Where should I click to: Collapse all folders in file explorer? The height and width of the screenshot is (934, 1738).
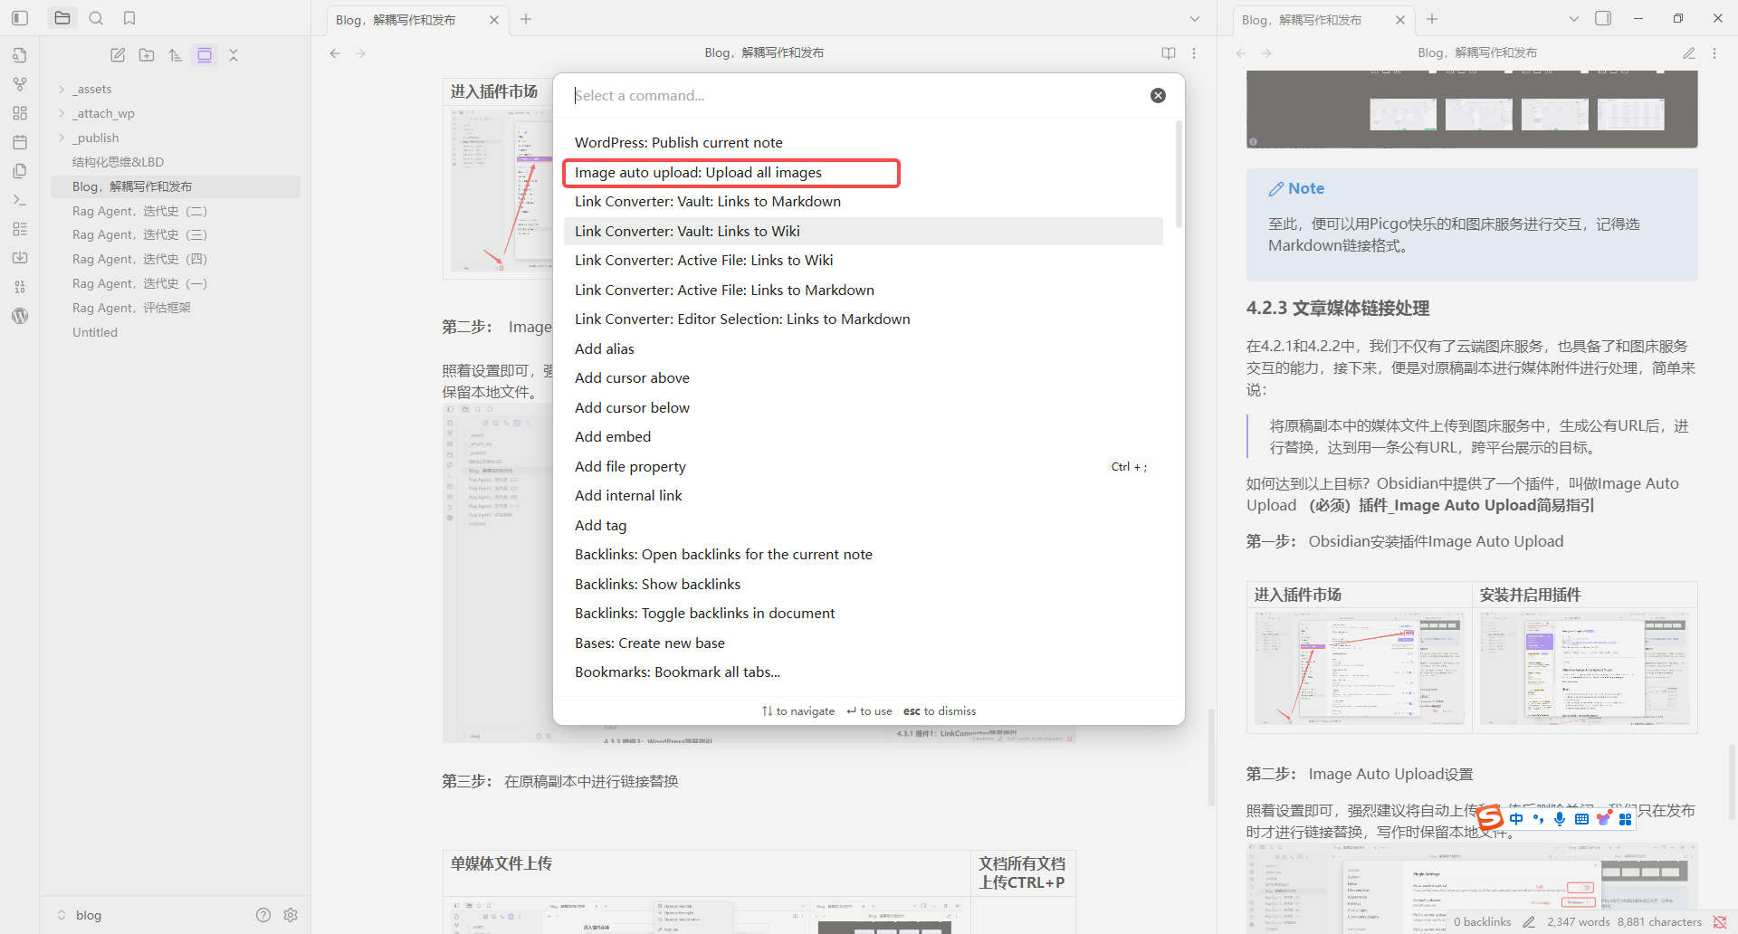pyautogui.click(x=234, y=55)
